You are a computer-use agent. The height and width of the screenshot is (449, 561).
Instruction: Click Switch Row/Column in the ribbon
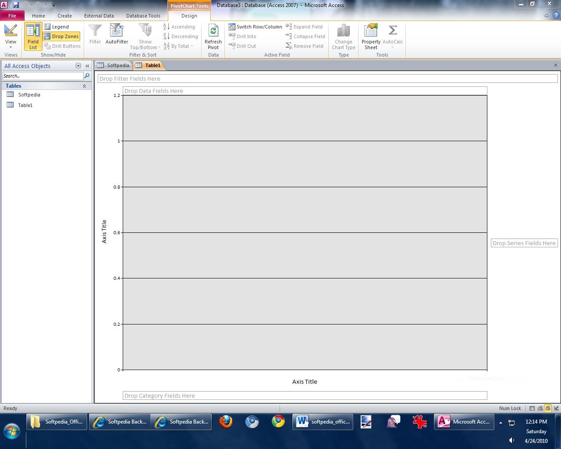[255, 27]
